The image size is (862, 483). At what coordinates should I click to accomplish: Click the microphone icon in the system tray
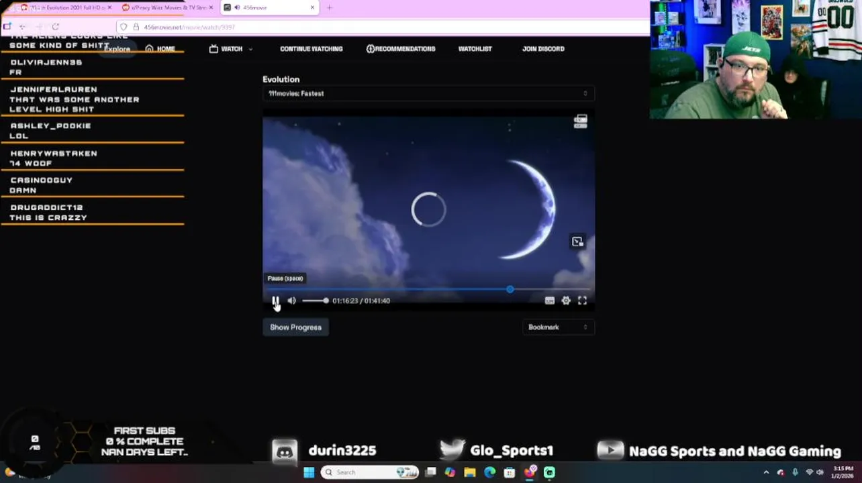coord(795,472)
